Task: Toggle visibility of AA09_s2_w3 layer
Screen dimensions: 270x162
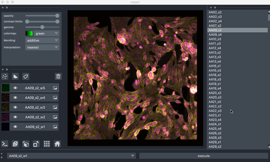Action: pos(15,107)
